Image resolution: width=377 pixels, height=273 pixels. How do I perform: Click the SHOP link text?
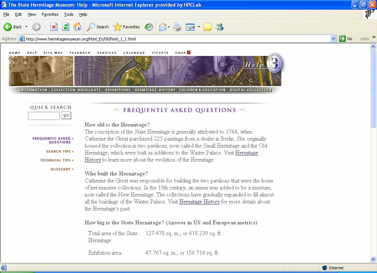coord(180,53)
